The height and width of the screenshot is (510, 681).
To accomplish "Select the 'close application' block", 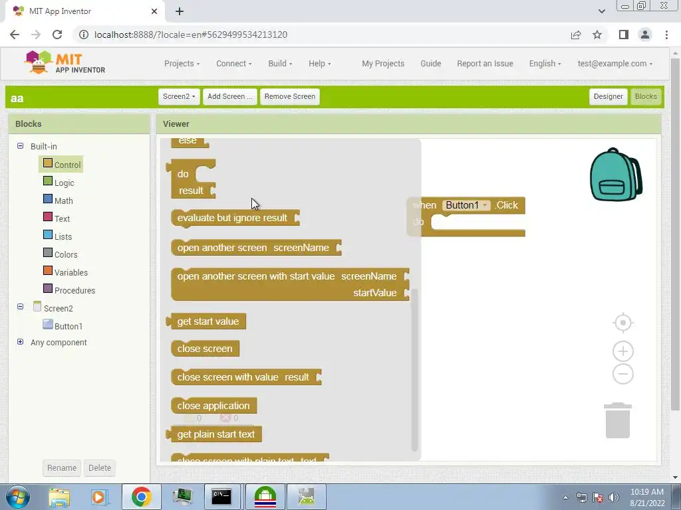I will tap(213, 406).
